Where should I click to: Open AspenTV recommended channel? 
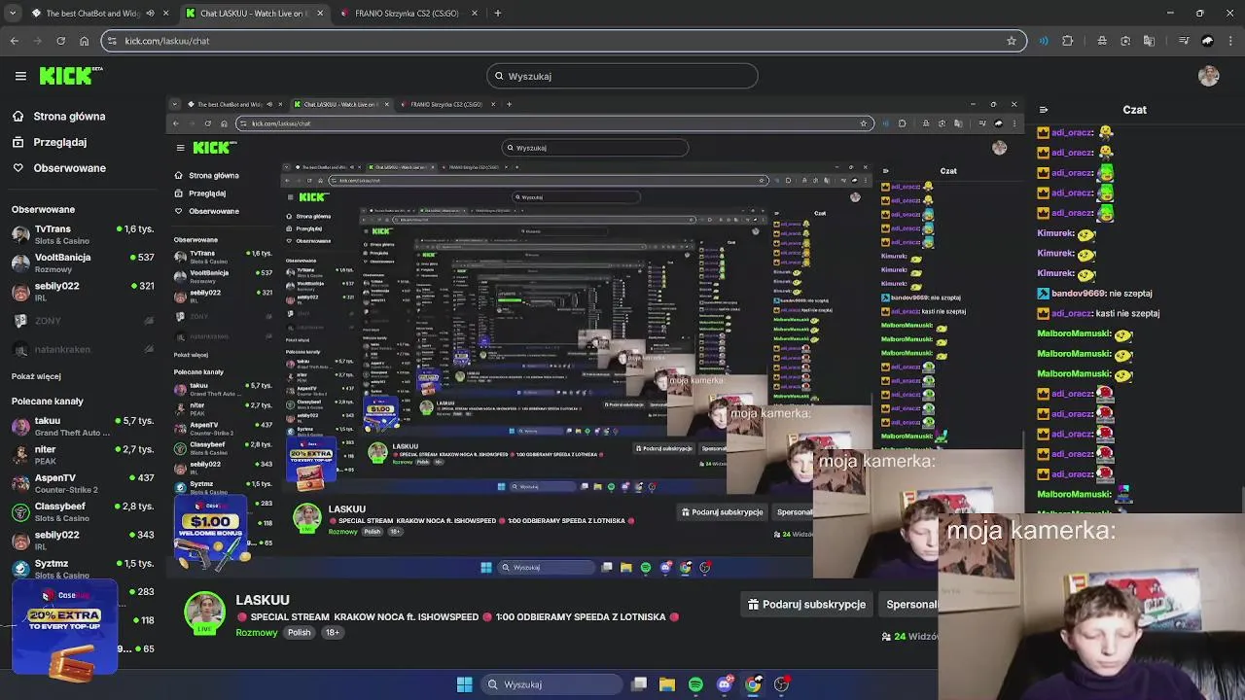tap(82, 483)
